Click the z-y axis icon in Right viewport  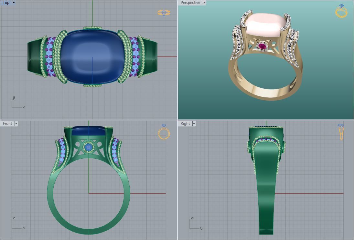[x=195, y=223]
